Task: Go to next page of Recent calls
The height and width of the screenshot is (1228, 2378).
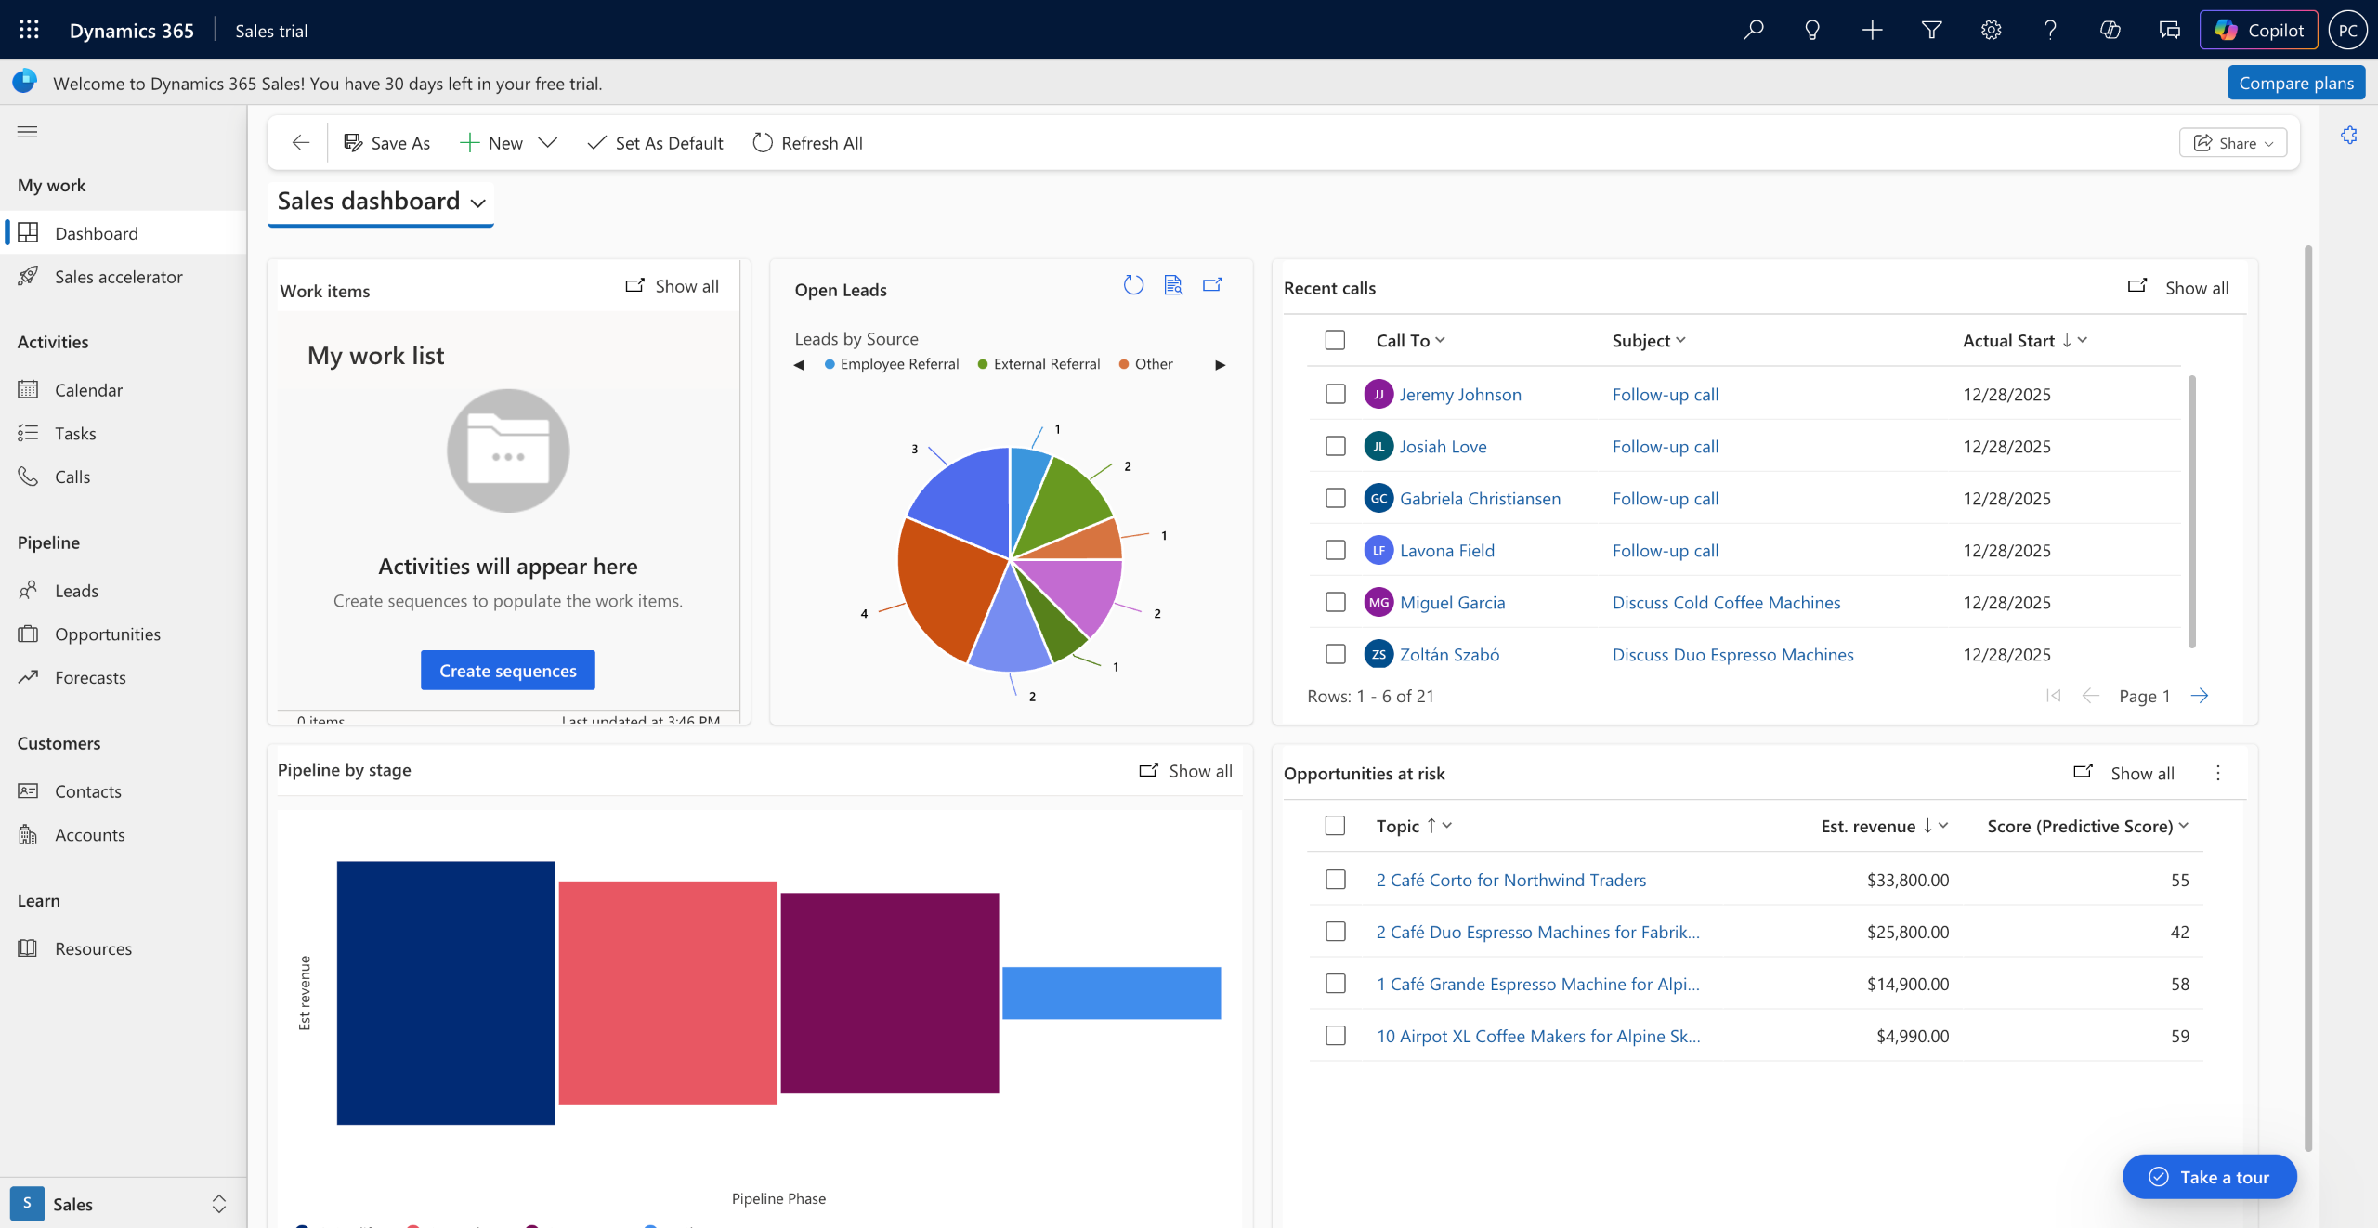Action: click(2199, 696)
